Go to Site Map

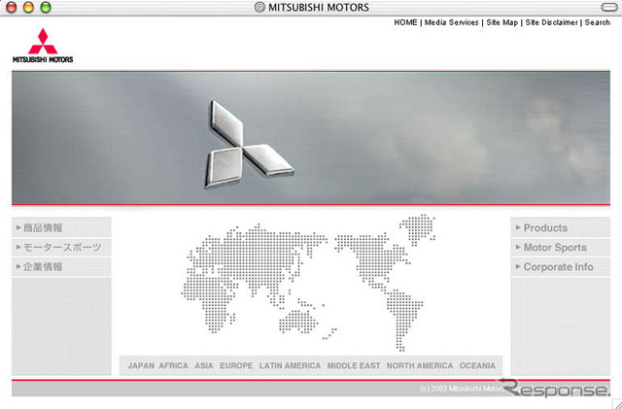502,22
